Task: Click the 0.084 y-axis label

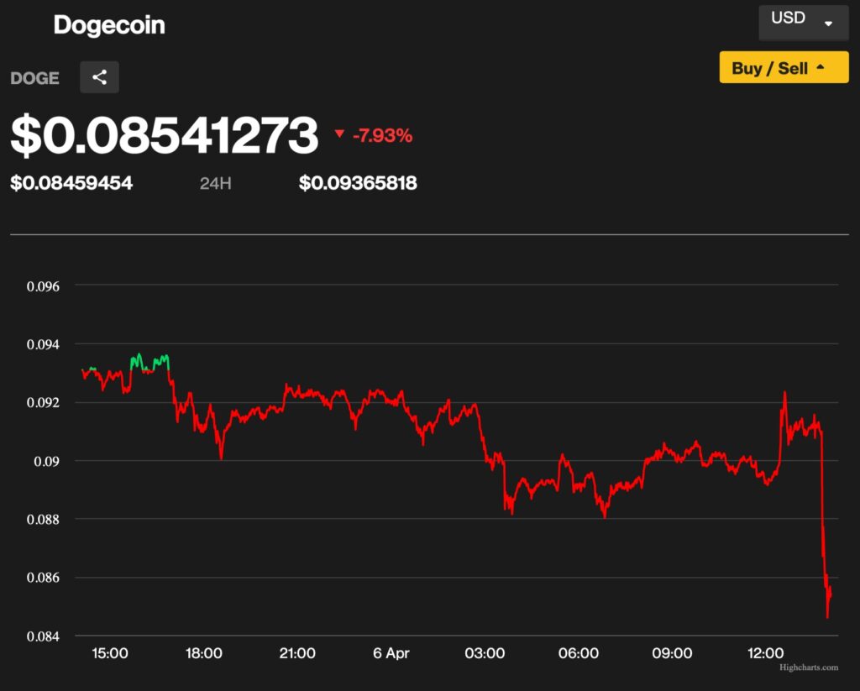Action: point(43,636)
